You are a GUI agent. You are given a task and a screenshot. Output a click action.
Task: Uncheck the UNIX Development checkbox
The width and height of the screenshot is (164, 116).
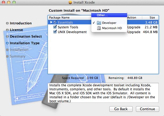click(x=55, y=32)
